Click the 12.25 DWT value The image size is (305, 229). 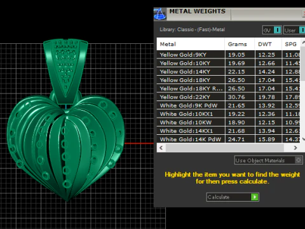tap(266, 55)
